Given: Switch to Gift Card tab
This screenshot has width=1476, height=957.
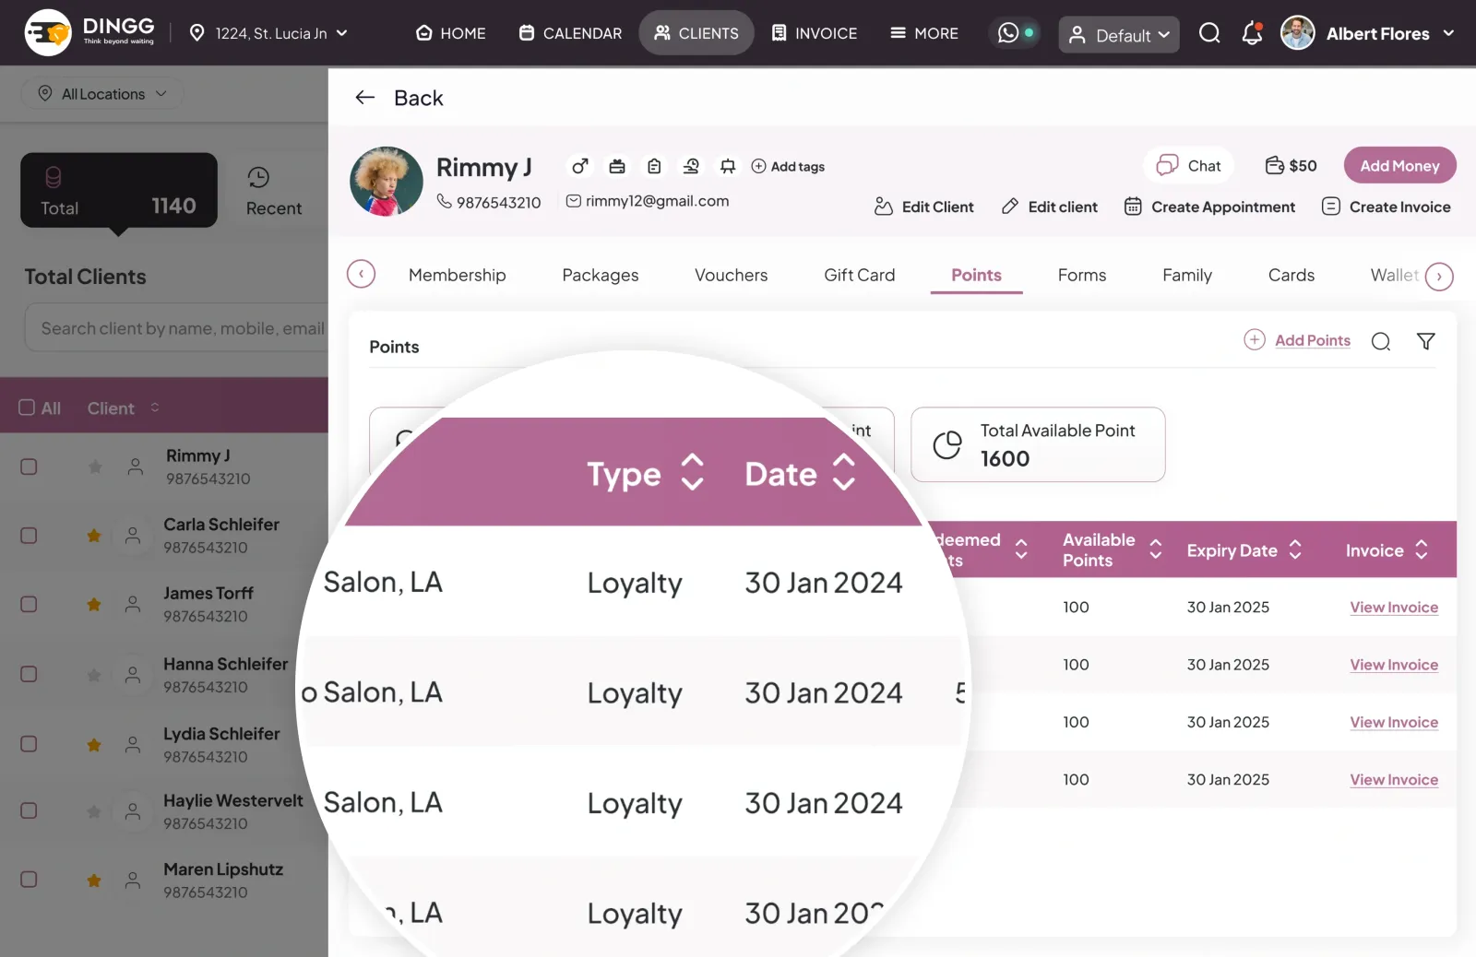Looking at the screenshot, I should (x=859, y=275).
